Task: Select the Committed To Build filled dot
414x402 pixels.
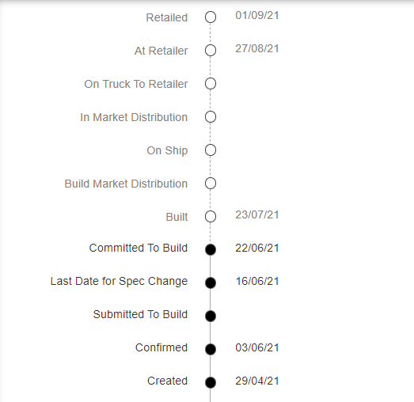Action: pos(211,250)
